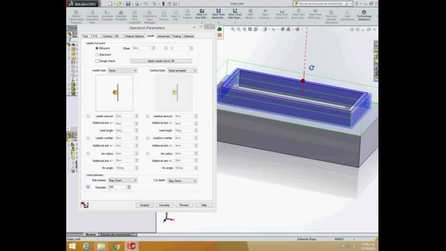446x251 pixels.
Task: Open Side passes Stay Down dropdown
Action: point(122,181)
